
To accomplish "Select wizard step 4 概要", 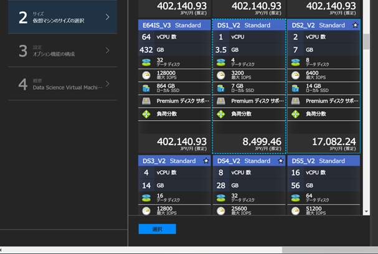I will coord(63,84).
